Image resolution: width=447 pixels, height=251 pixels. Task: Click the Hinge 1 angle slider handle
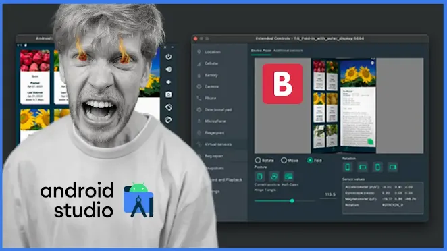pos(292,201)
